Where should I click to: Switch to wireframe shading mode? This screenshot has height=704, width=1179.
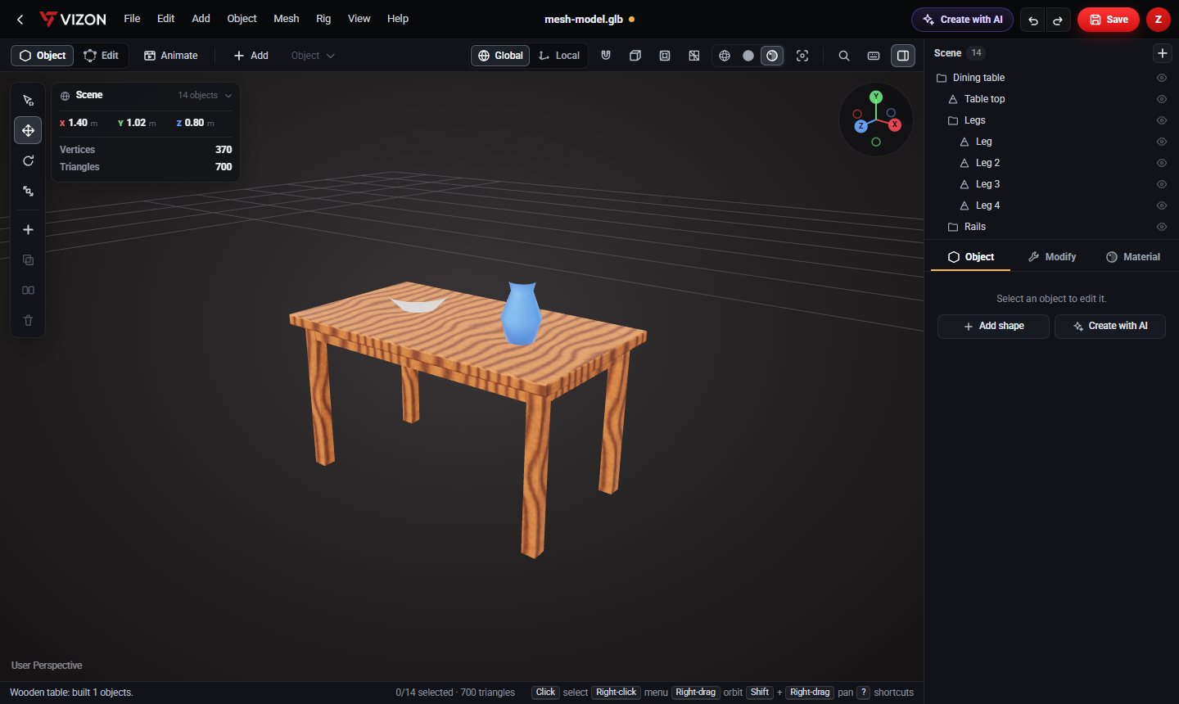(x=725, y=56)
